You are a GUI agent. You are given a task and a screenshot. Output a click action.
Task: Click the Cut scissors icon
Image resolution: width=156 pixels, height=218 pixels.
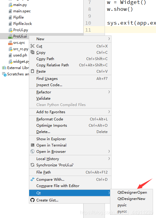pos(32,46)
